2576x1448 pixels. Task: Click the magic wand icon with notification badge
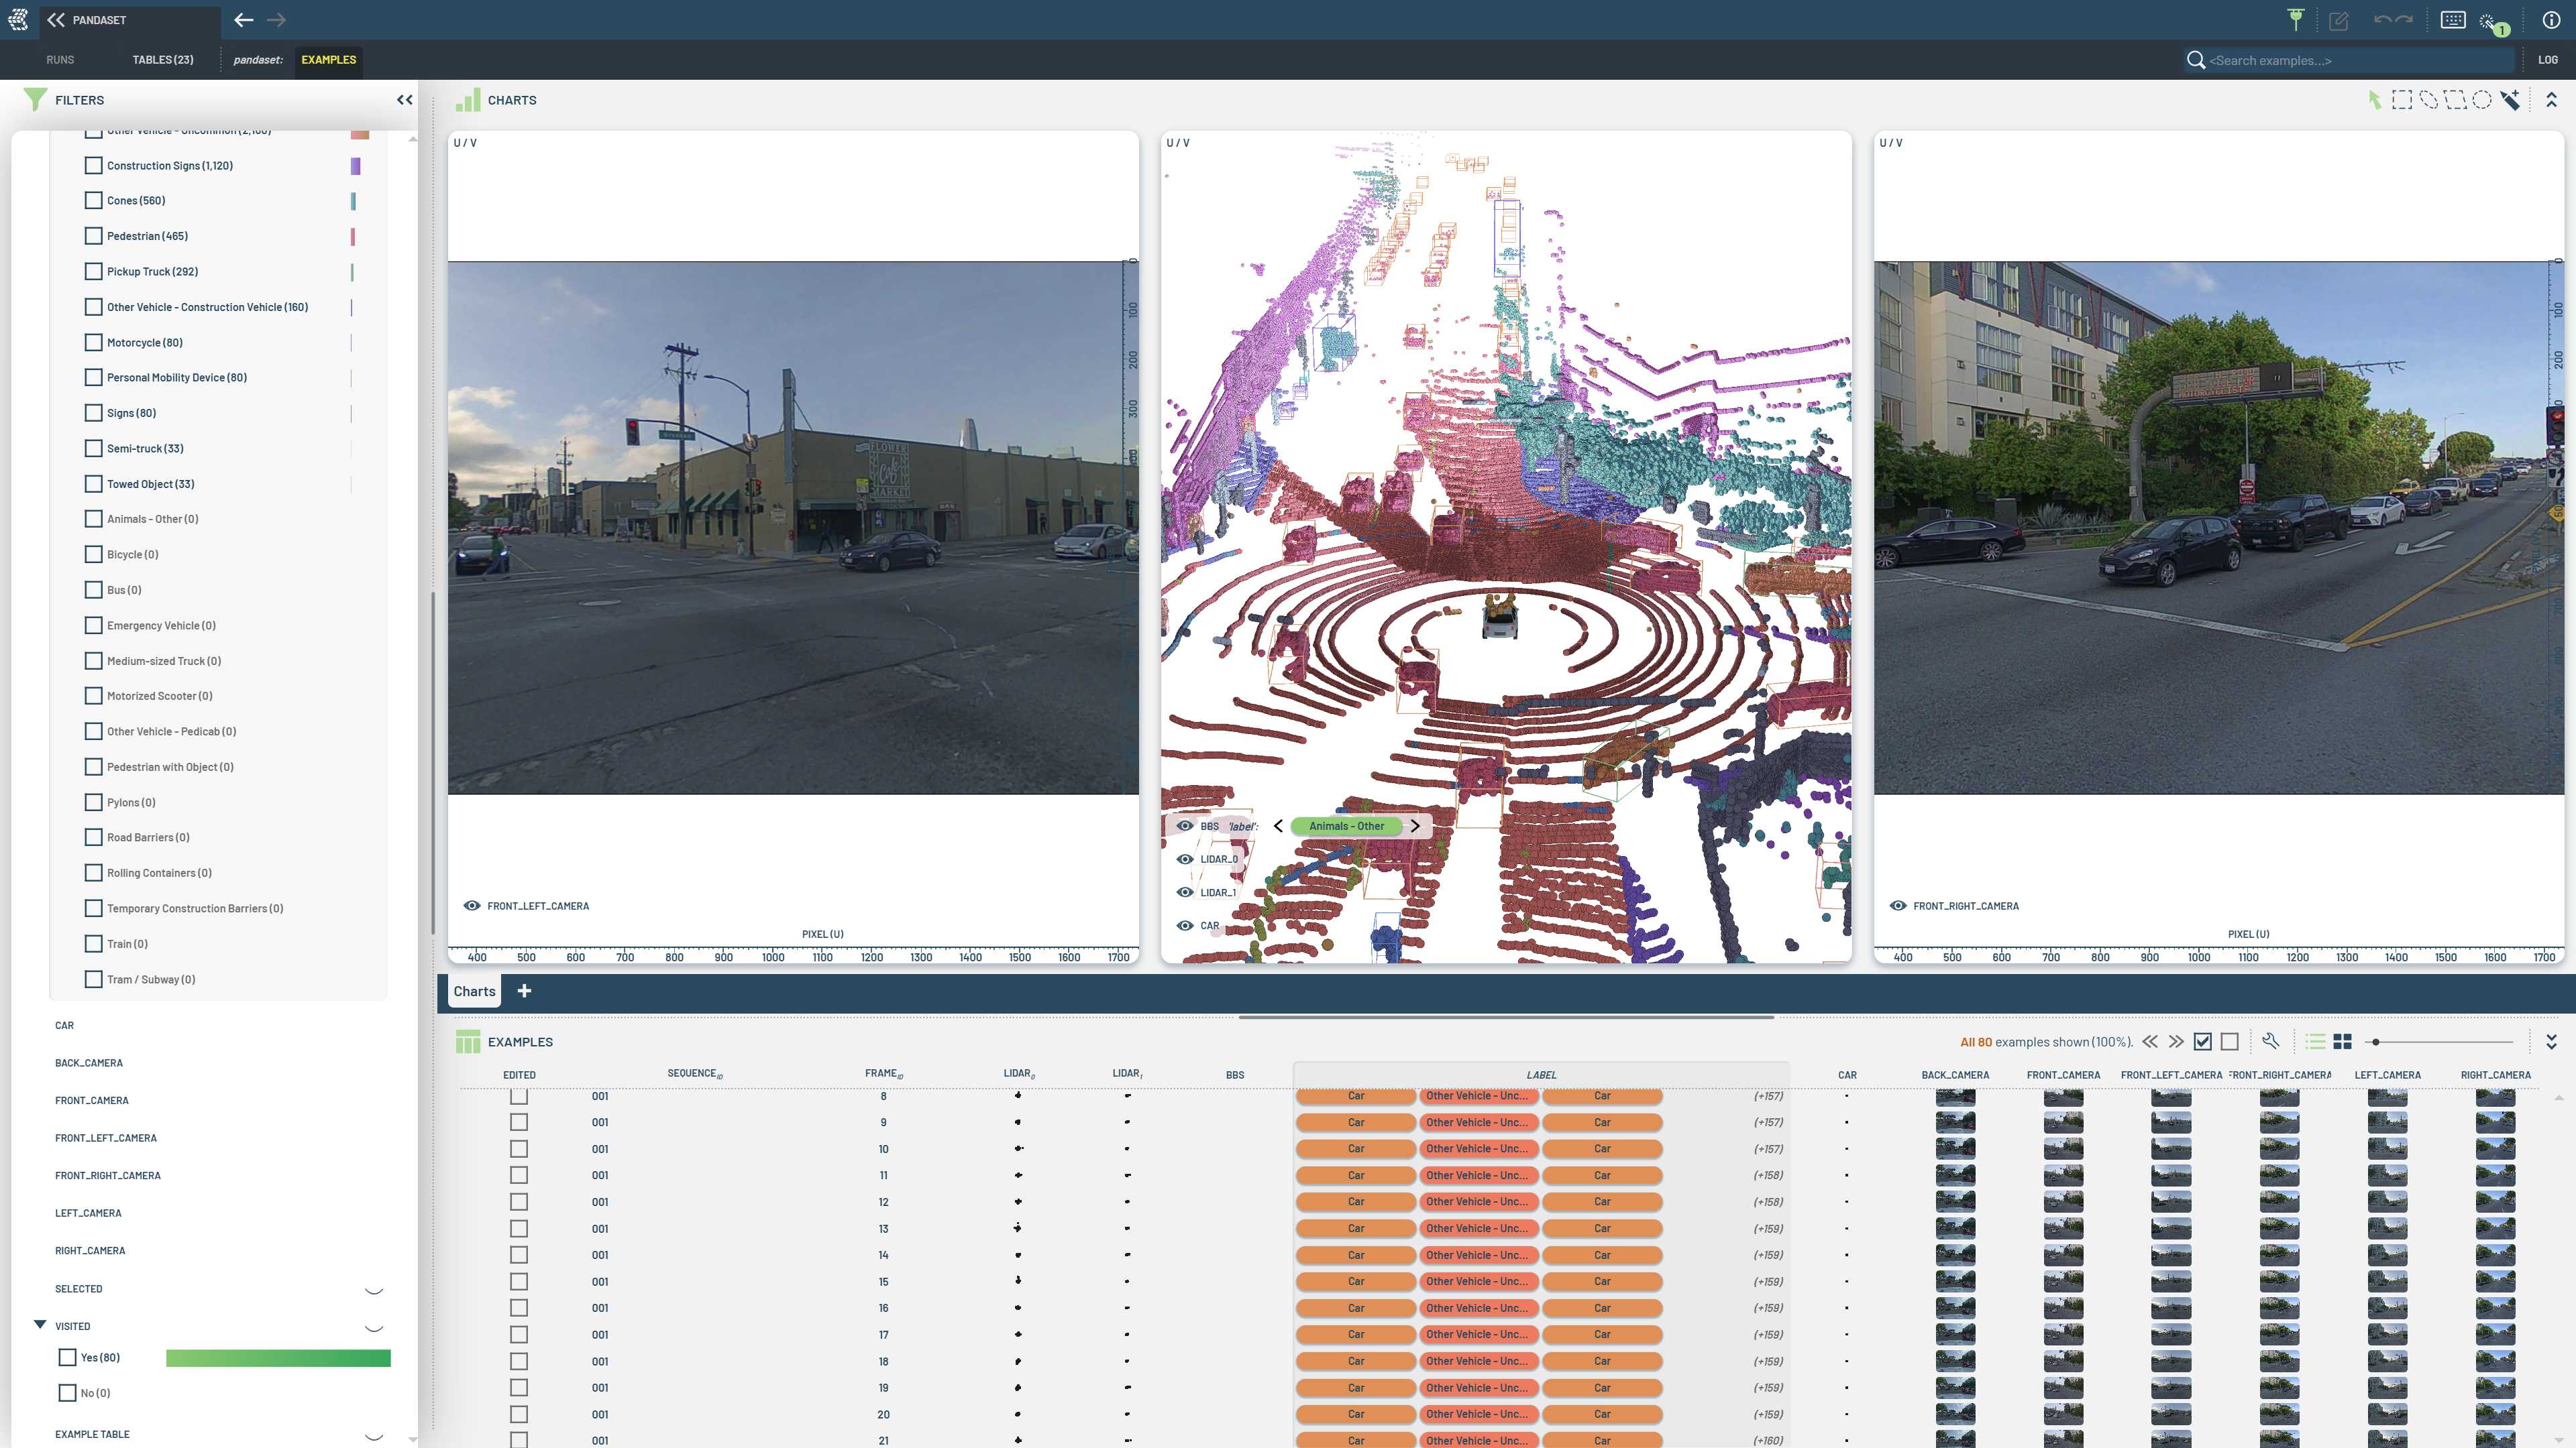point(2490,19)
